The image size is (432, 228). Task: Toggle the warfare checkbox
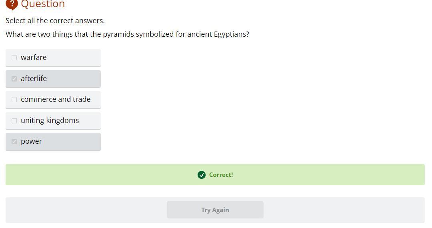pyautogui.click(x=14, y=57)
